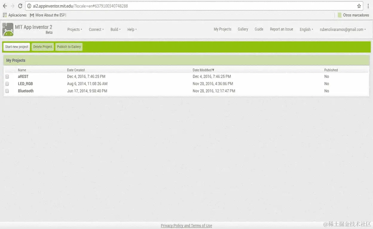Click the aREST row Published value No
Screen dimensions: 373x229
pos(326,77)
